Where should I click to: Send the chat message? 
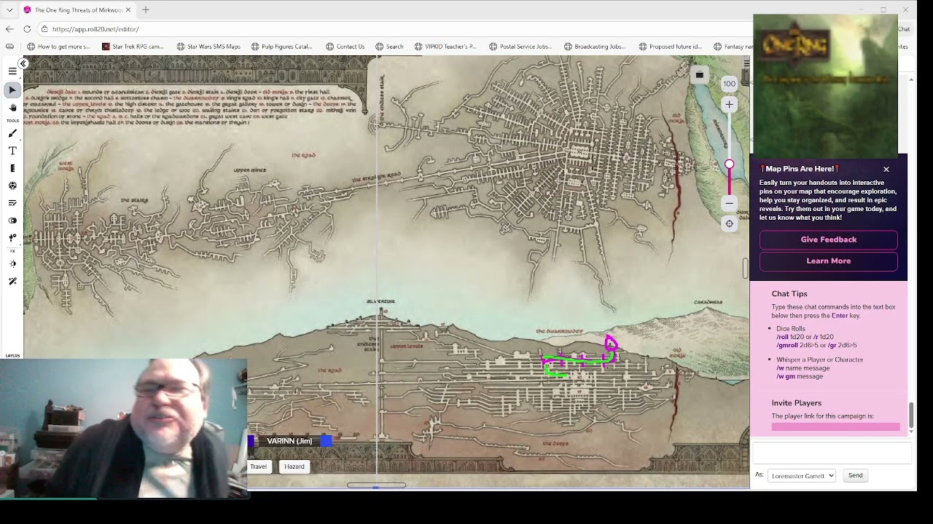tap(855, 475)
